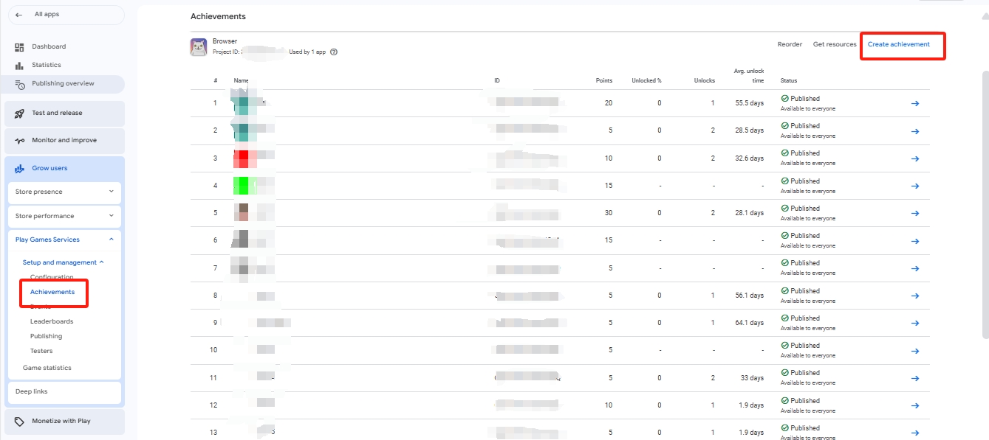Click help icon beside Used by 1 app
Viewport: 989px width, 440px height.
(334, 52)
